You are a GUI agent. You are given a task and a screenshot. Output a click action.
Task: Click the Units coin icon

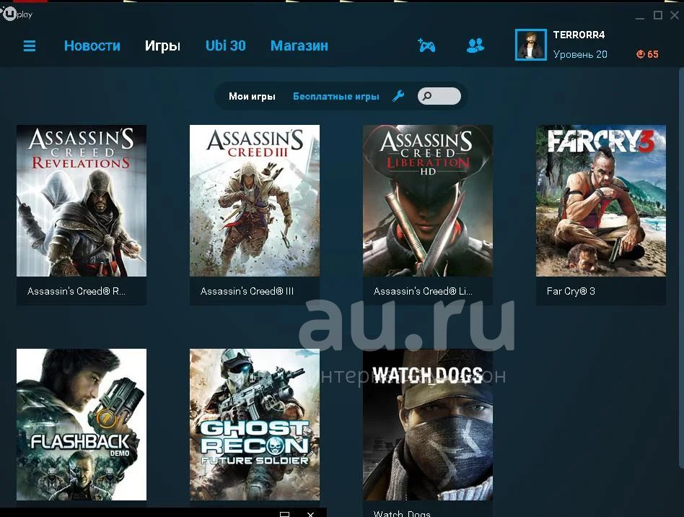(x=640, y=54)
